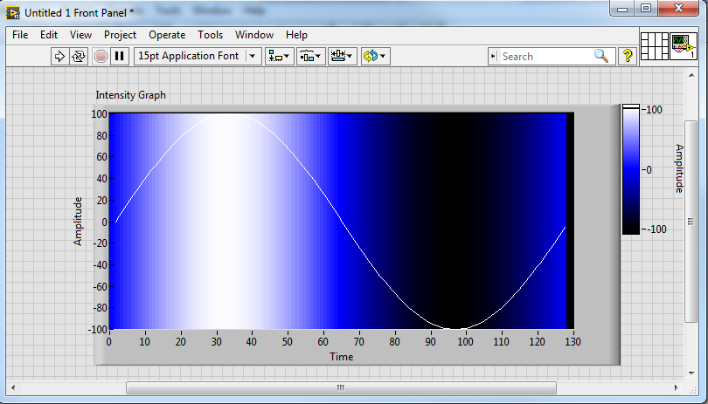Click the VI icon thumbnail

click(x=684, y=46)
